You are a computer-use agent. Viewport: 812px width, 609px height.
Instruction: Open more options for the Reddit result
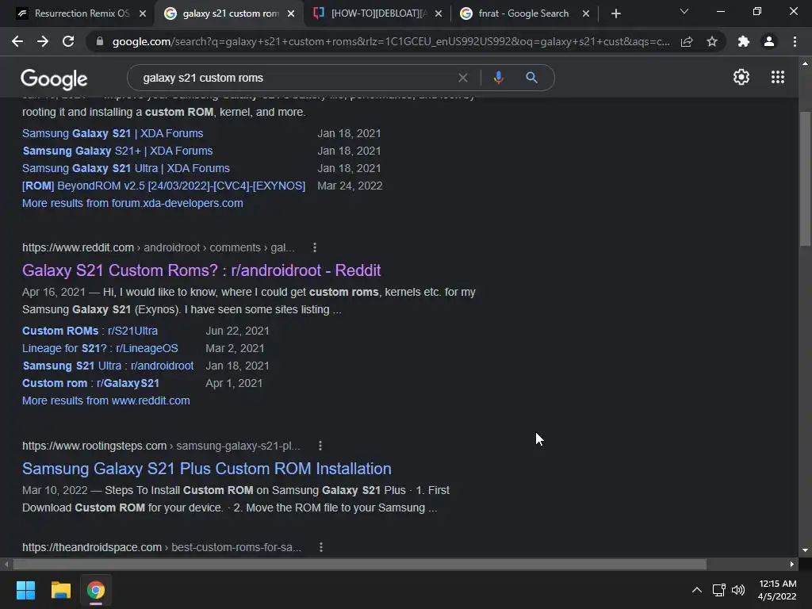pos(314,247)
